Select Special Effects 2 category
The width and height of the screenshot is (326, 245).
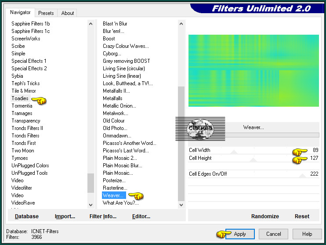[29, 68]
